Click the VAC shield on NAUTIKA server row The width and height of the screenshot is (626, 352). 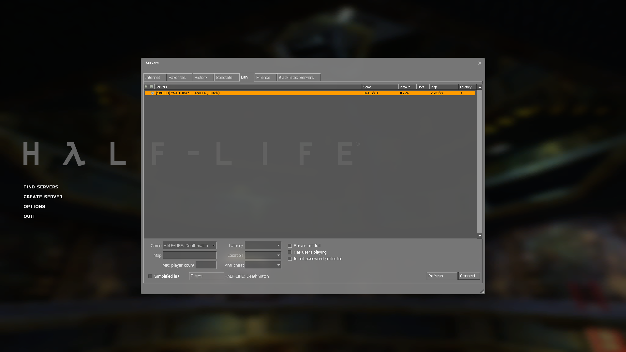coord(152,93)
